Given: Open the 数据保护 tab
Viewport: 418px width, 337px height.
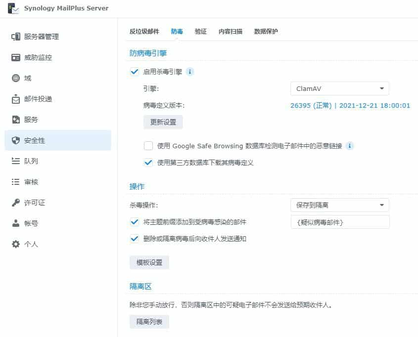Looking at the screenshot, I should click(266, 31).
